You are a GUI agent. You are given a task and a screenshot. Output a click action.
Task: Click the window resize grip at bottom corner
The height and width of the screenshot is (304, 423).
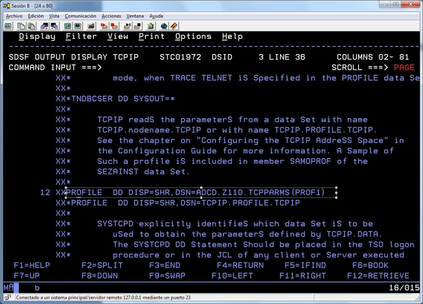[417, 298]
